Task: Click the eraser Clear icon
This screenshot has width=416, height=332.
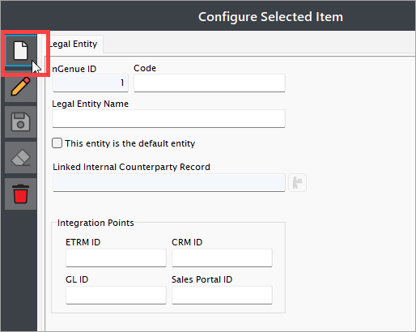Action: pos(21,158)
